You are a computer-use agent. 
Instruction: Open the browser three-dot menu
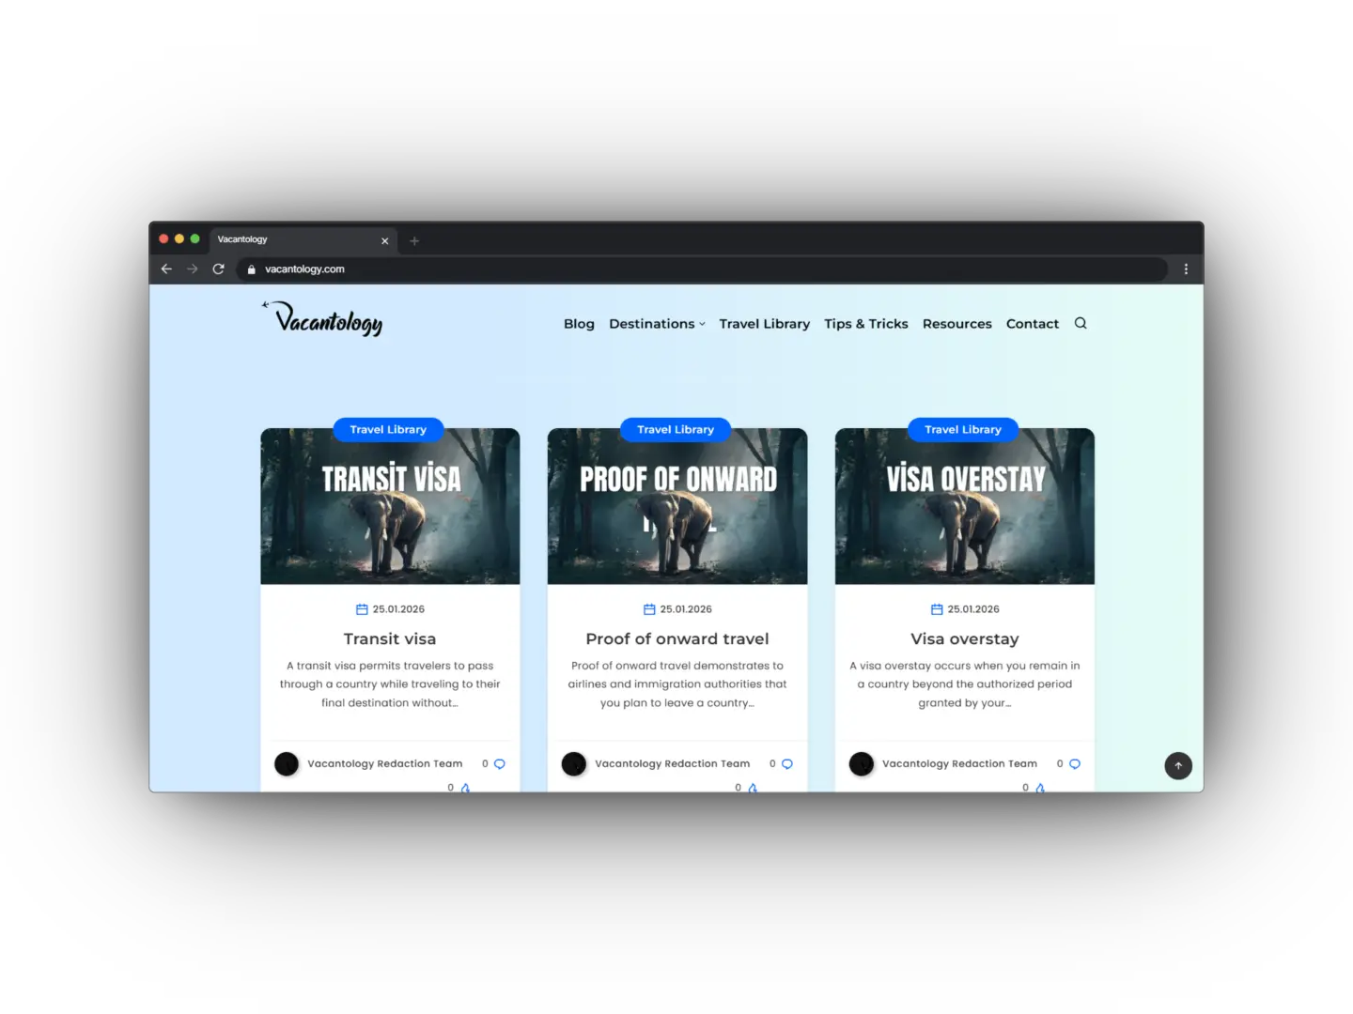(1186, 269)
